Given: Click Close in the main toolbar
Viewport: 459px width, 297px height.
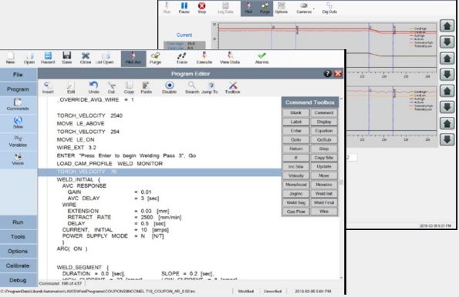Looking at the screenshot, I should 86,58.
